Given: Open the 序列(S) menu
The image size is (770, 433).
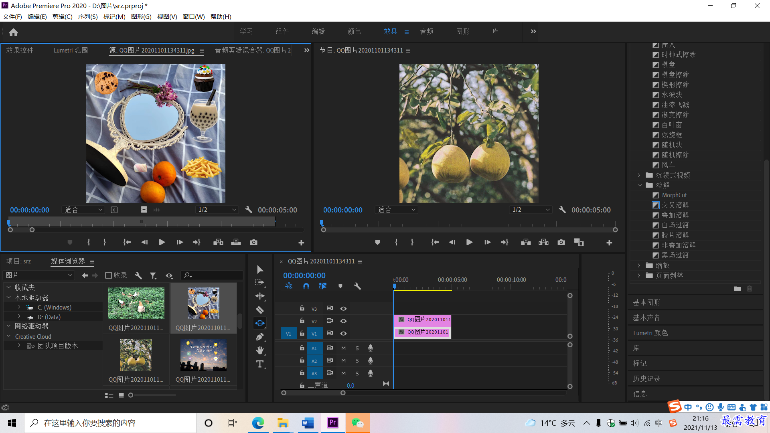Looking at the screenshot, I should click(x=88, y=17).
